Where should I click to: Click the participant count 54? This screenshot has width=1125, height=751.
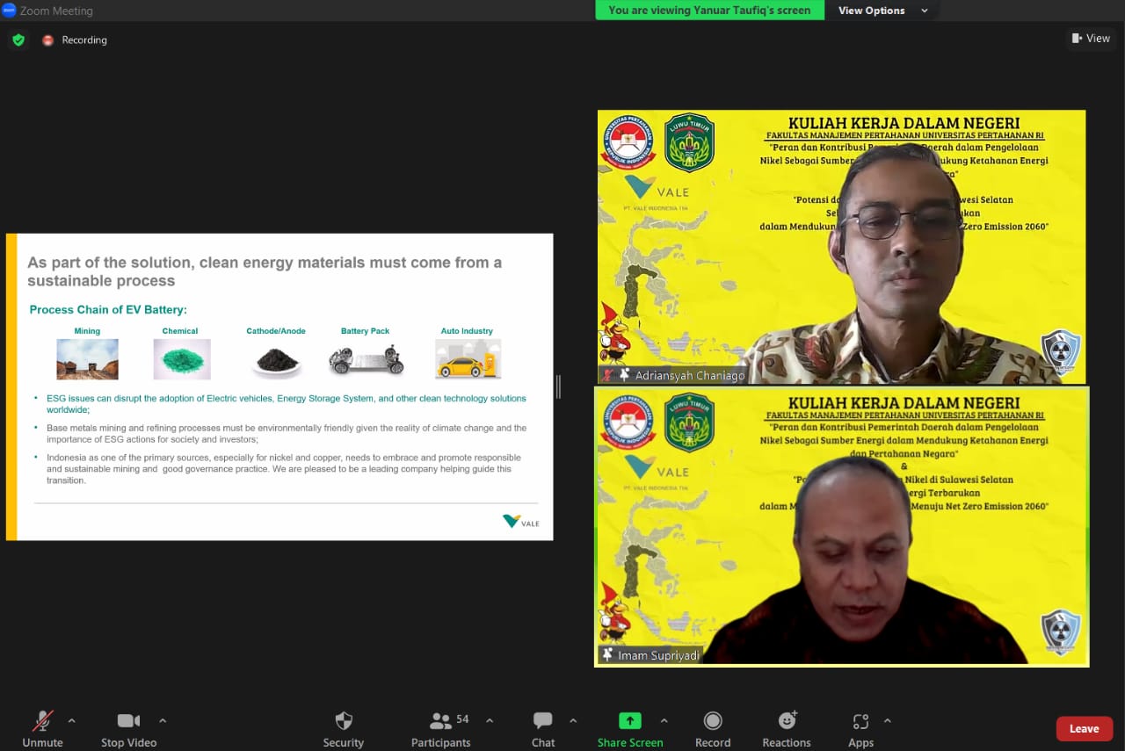462,719
